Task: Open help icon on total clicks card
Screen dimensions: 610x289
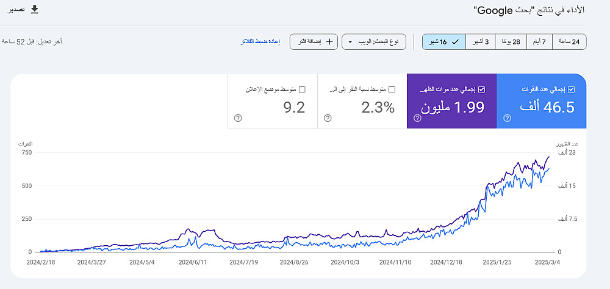Action: pyautogui.click(x=507, y=118)
